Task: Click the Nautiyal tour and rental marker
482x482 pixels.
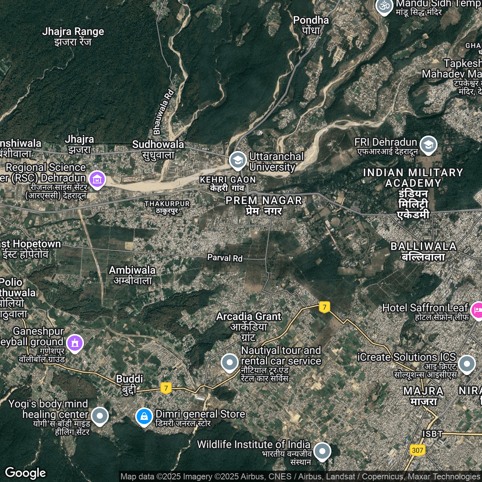Action: [229, 362]
